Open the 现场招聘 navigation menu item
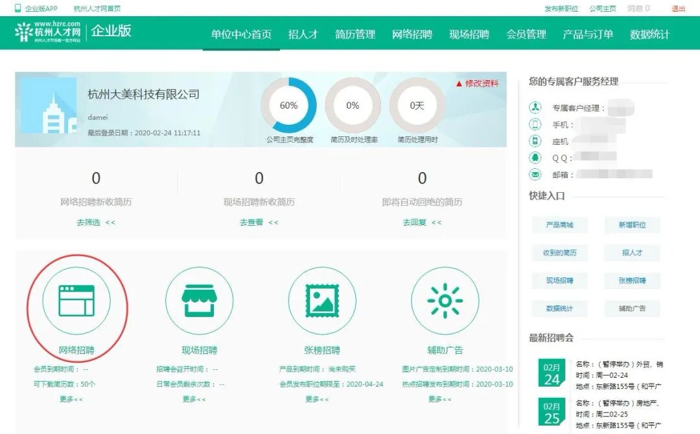Image resolution: width=700 pixels, height=434 pixels. pos(469,34)
